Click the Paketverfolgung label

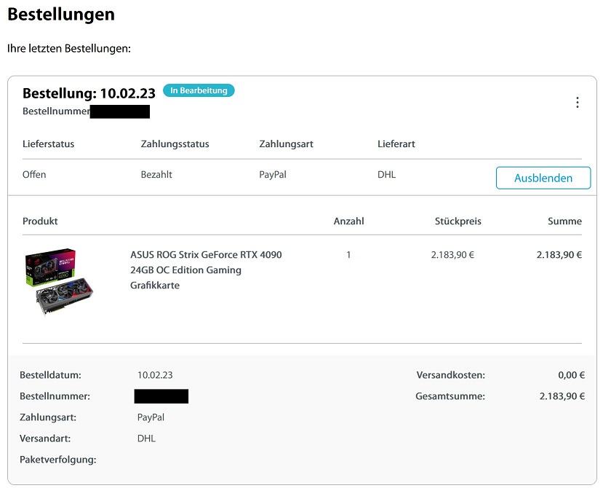(57, 460)
